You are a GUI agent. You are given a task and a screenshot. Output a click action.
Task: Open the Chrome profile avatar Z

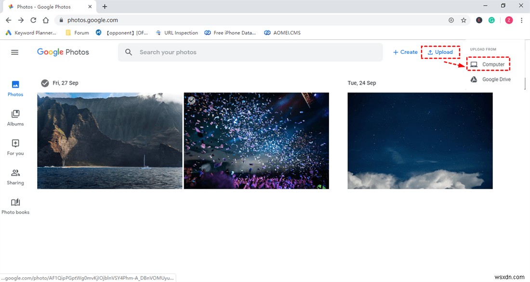pyautogui.click(x=509, y=20)
